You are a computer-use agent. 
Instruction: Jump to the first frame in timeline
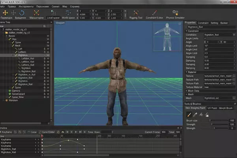click(67, 132)
